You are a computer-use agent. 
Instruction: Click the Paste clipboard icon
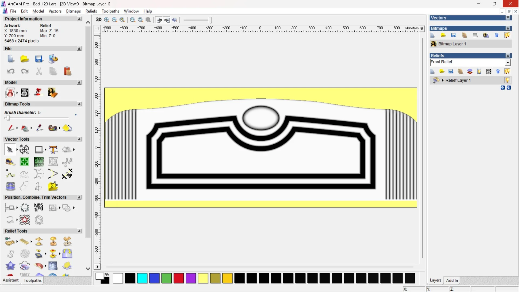[67, 71]
